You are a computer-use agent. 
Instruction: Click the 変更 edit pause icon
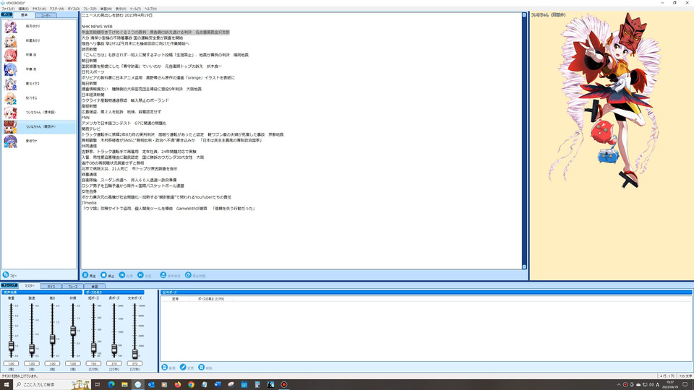(x=183, y=368)
